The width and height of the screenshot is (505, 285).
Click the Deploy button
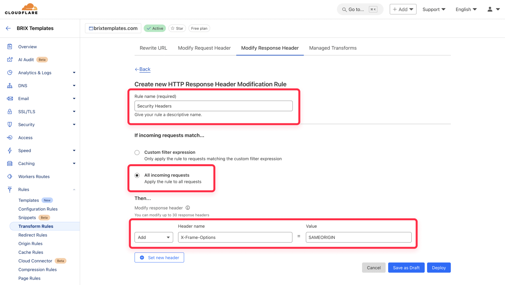[x=439, y=268]
